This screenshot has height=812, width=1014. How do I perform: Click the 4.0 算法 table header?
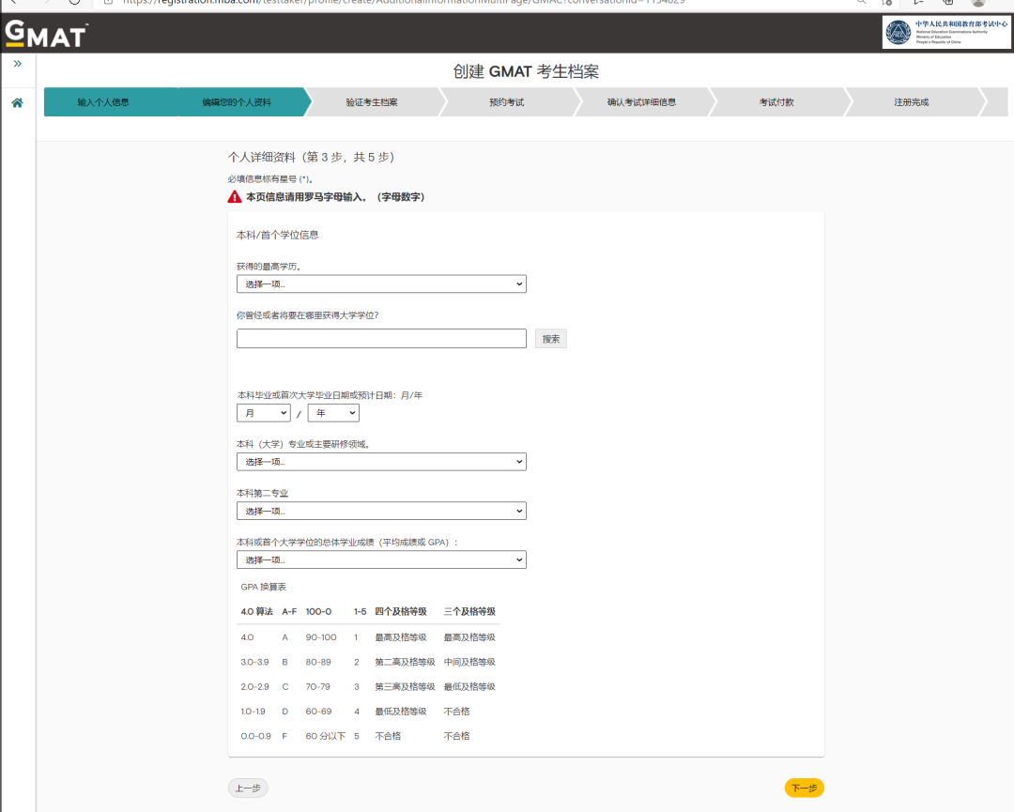coord(256,612)
